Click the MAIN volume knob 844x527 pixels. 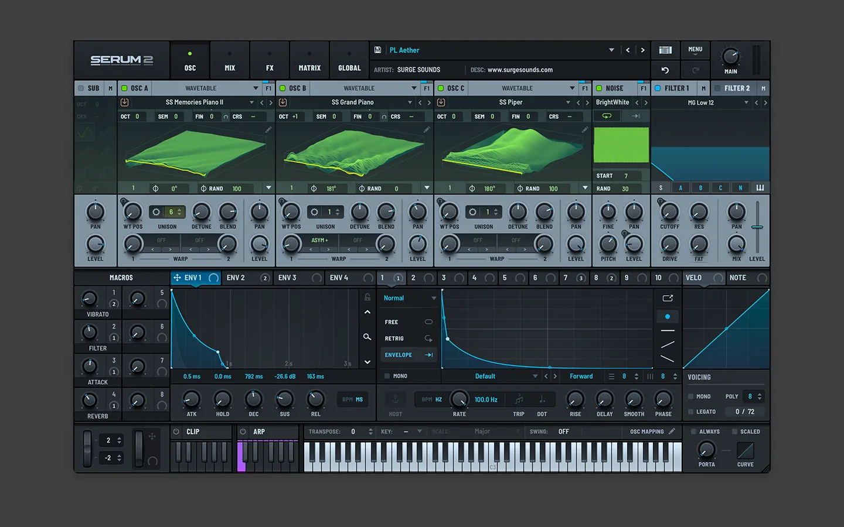pyautogui.click(x=730, y=56)
